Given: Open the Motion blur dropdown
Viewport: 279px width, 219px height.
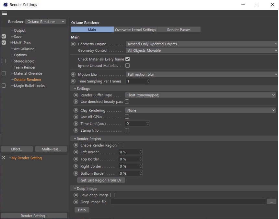Looking at the screenshot, I should tap(202, 74).
